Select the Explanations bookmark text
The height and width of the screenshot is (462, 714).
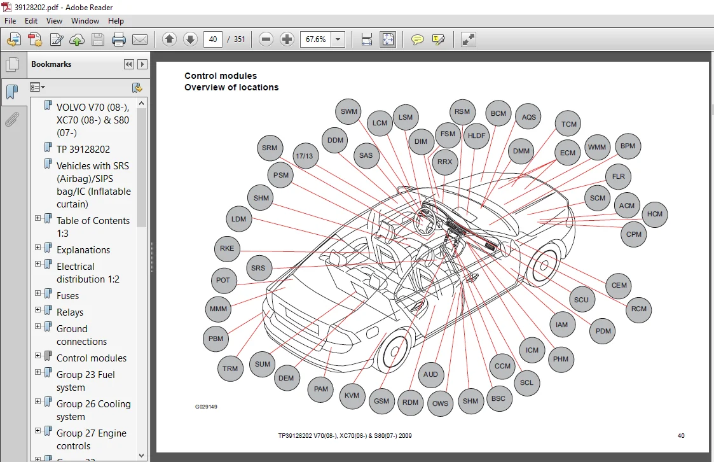click(83, 249)
